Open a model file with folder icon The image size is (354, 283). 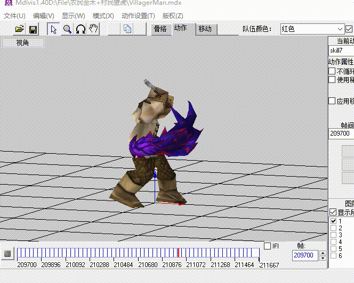tap(19, 29)
